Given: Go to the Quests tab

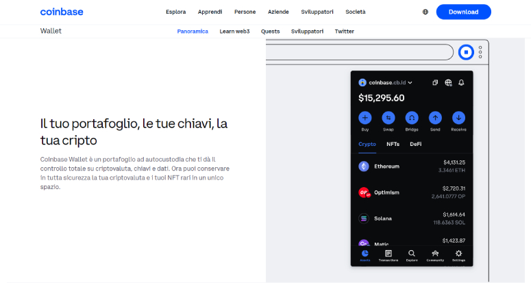Looking at the screenshot, I should click(270, 31).
